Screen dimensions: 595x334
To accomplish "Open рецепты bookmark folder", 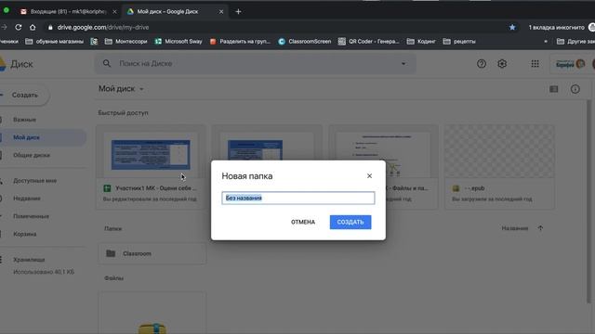I will pos(459,42).
